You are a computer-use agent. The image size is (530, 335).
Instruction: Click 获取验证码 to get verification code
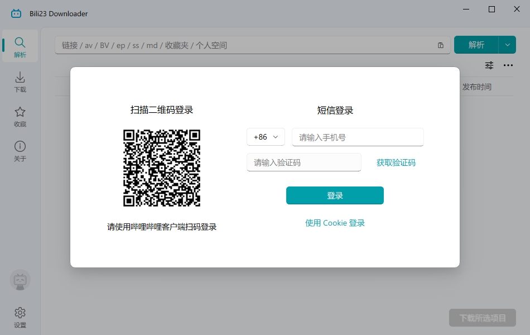(x=396, y=163)
